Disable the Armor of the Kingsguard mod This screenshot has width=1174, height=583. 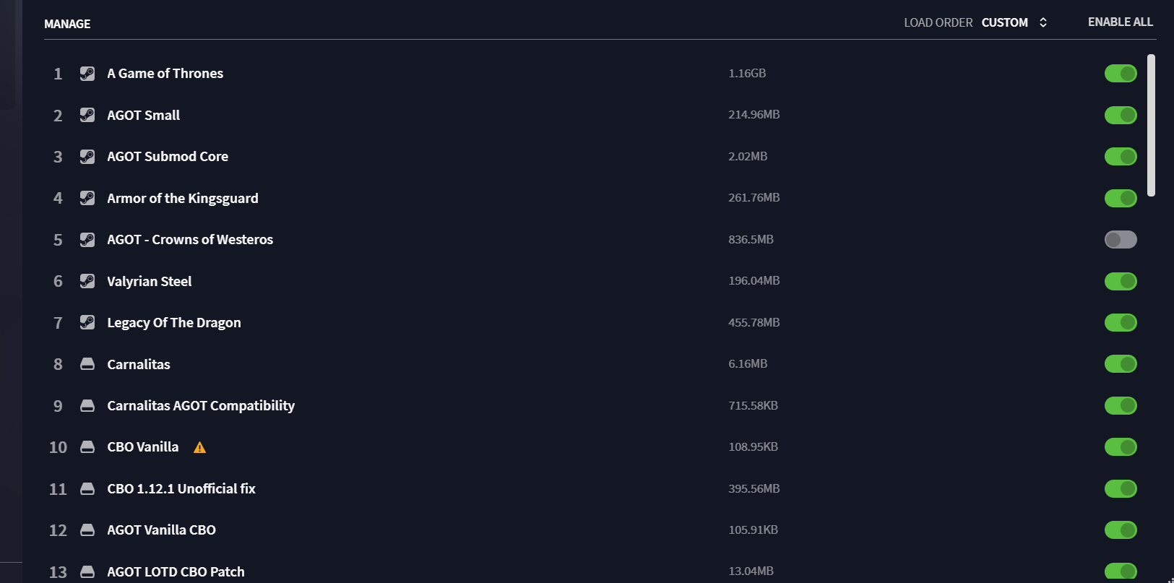(x=1121, y=198)
